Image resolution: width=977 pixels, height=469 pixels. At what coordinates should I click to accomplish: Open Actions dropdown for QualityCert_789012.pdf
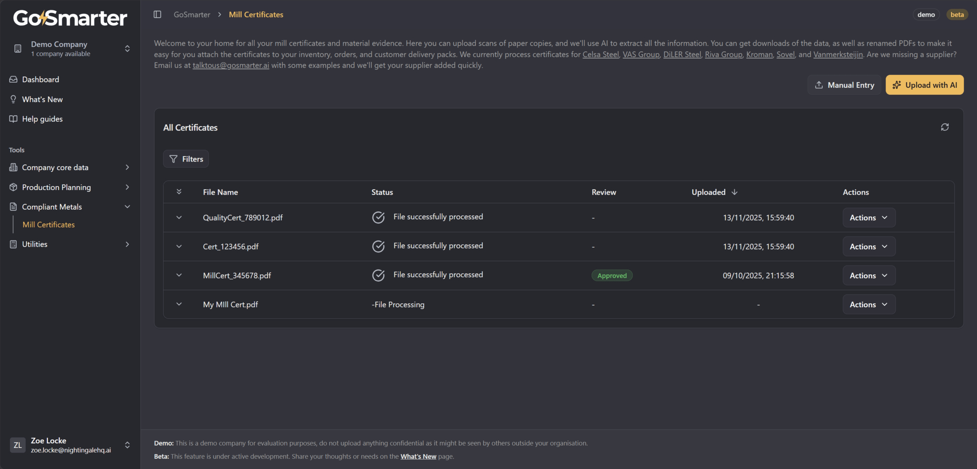click(x=869, y=217)
